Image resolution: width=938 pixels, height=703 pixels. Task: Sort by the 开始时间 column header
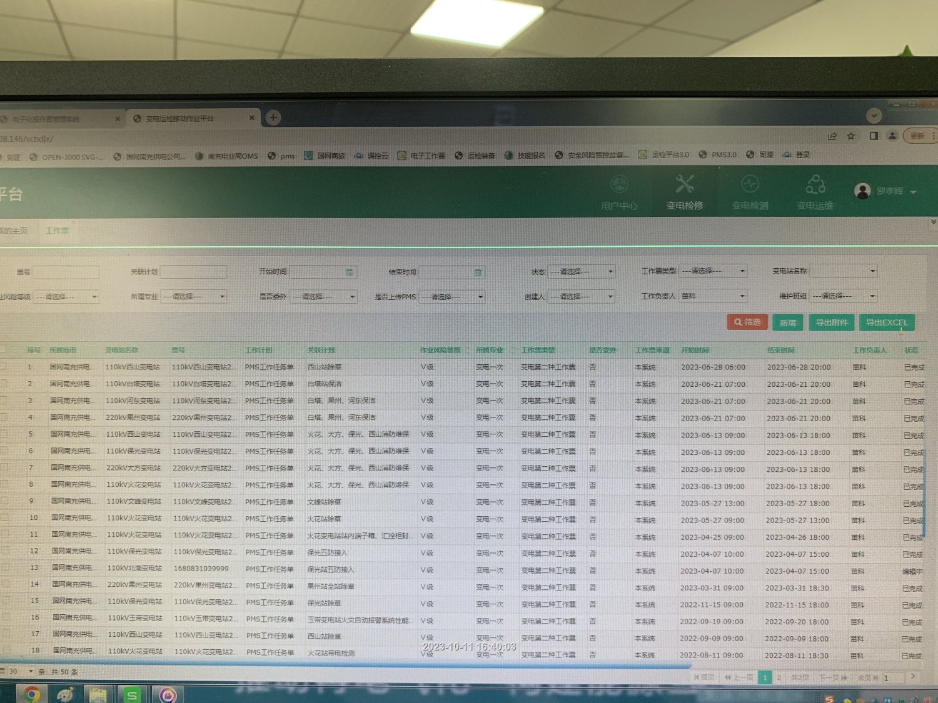(x=695, y=351)
